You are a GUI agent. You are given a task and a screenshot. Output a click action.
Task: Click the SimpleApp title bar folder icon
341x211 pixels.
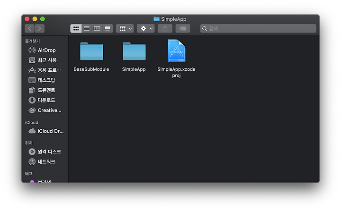(156, 19)
